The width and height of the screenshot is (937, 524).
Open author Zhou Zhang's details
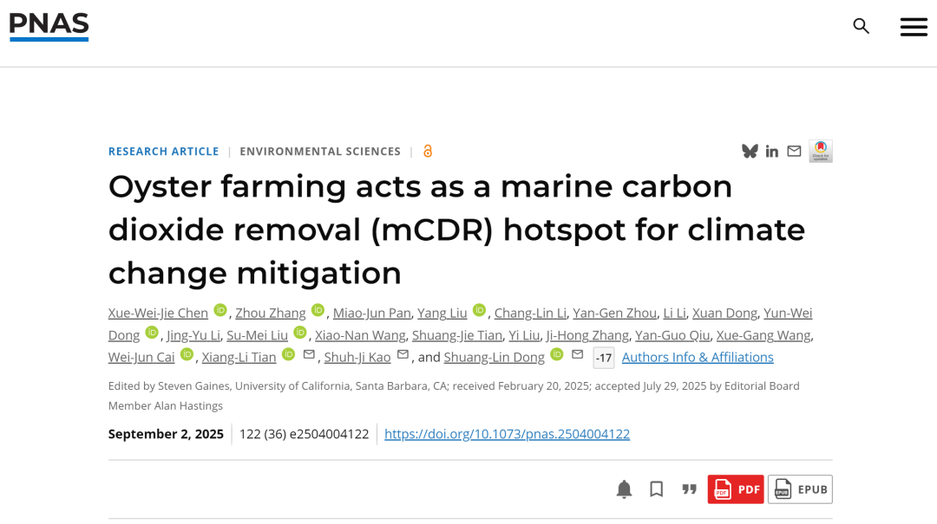[x=270, y=313]
